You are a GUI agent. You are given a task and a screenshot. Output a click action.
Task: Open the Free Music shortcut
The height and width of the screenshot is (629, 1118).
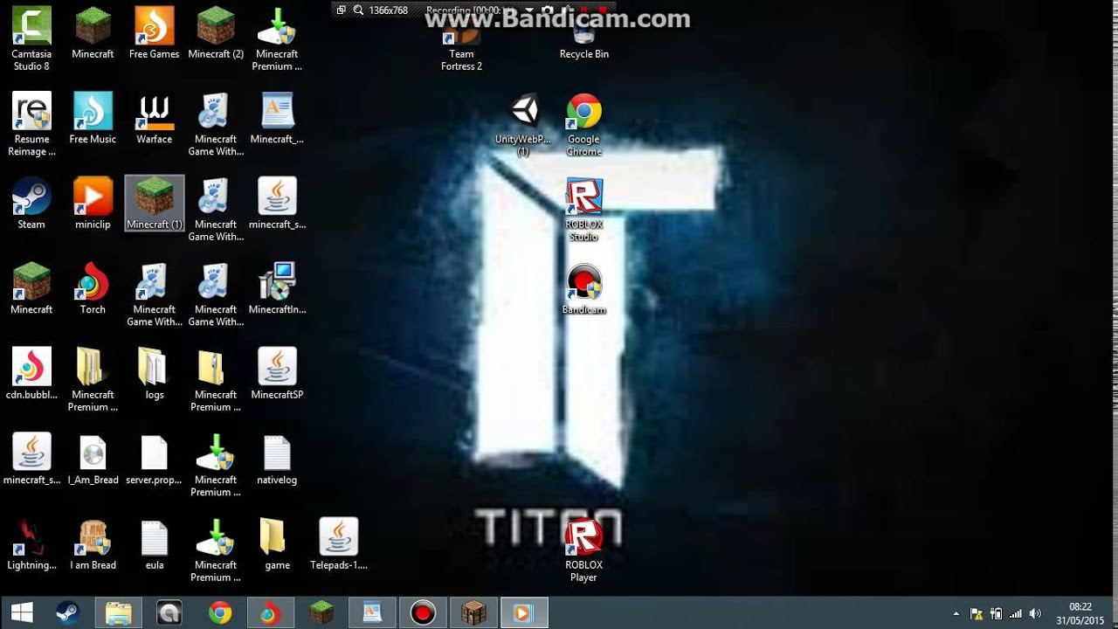93,119
